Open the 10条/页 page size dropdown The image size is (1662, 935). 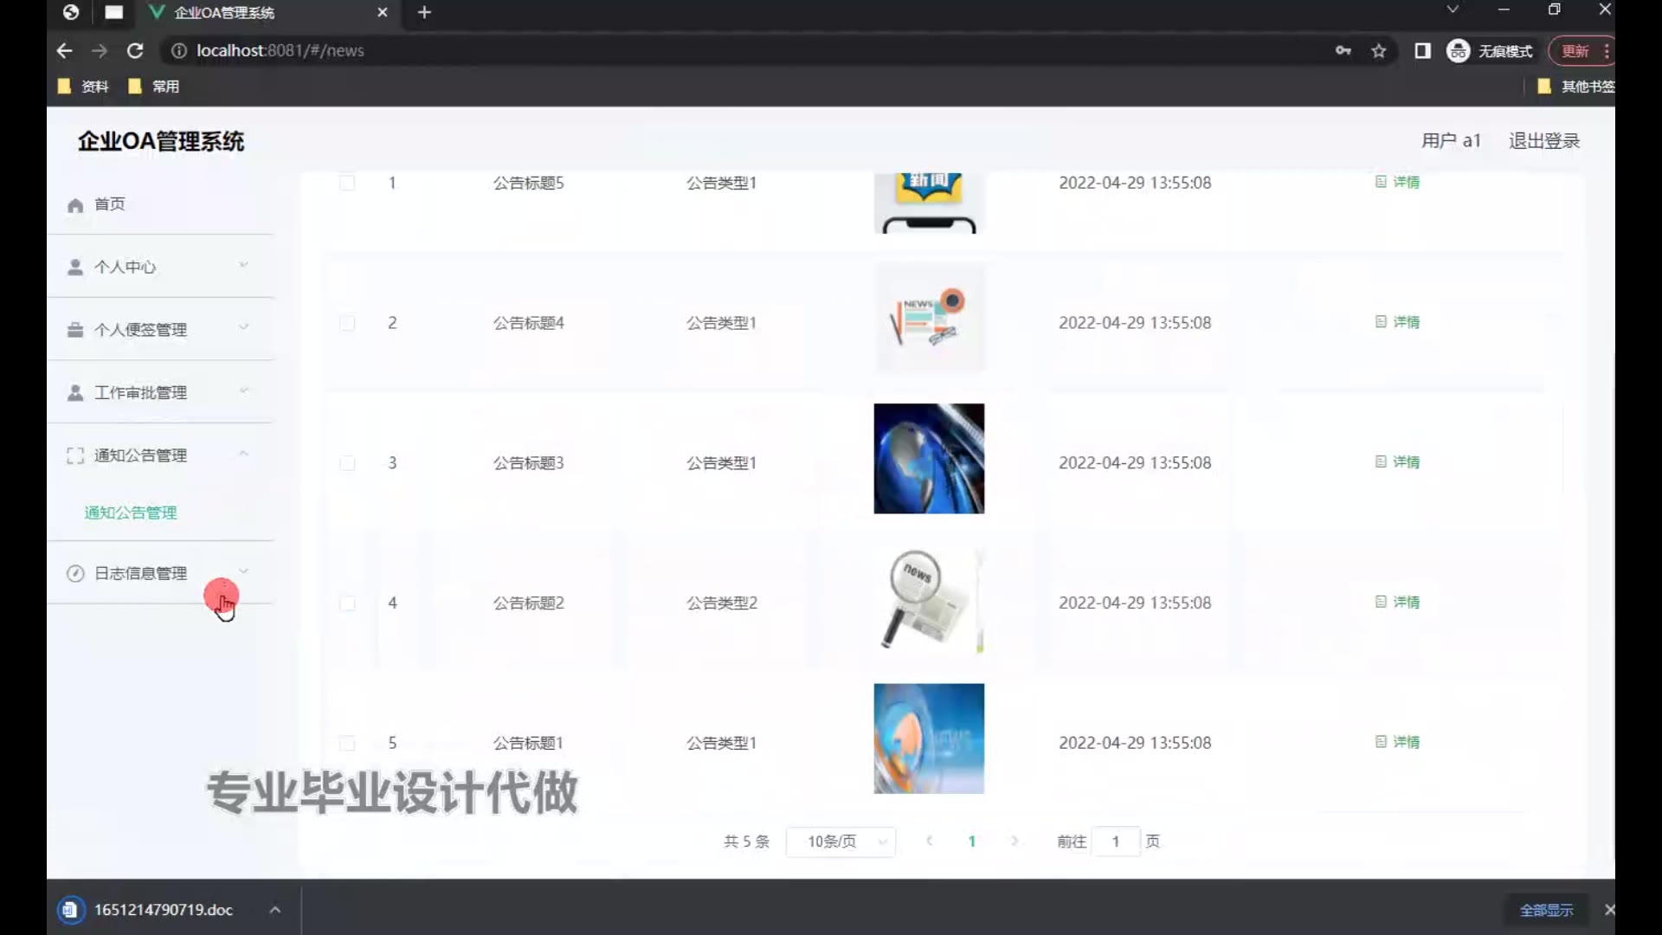pyautogui.click(x=840, y=841)
